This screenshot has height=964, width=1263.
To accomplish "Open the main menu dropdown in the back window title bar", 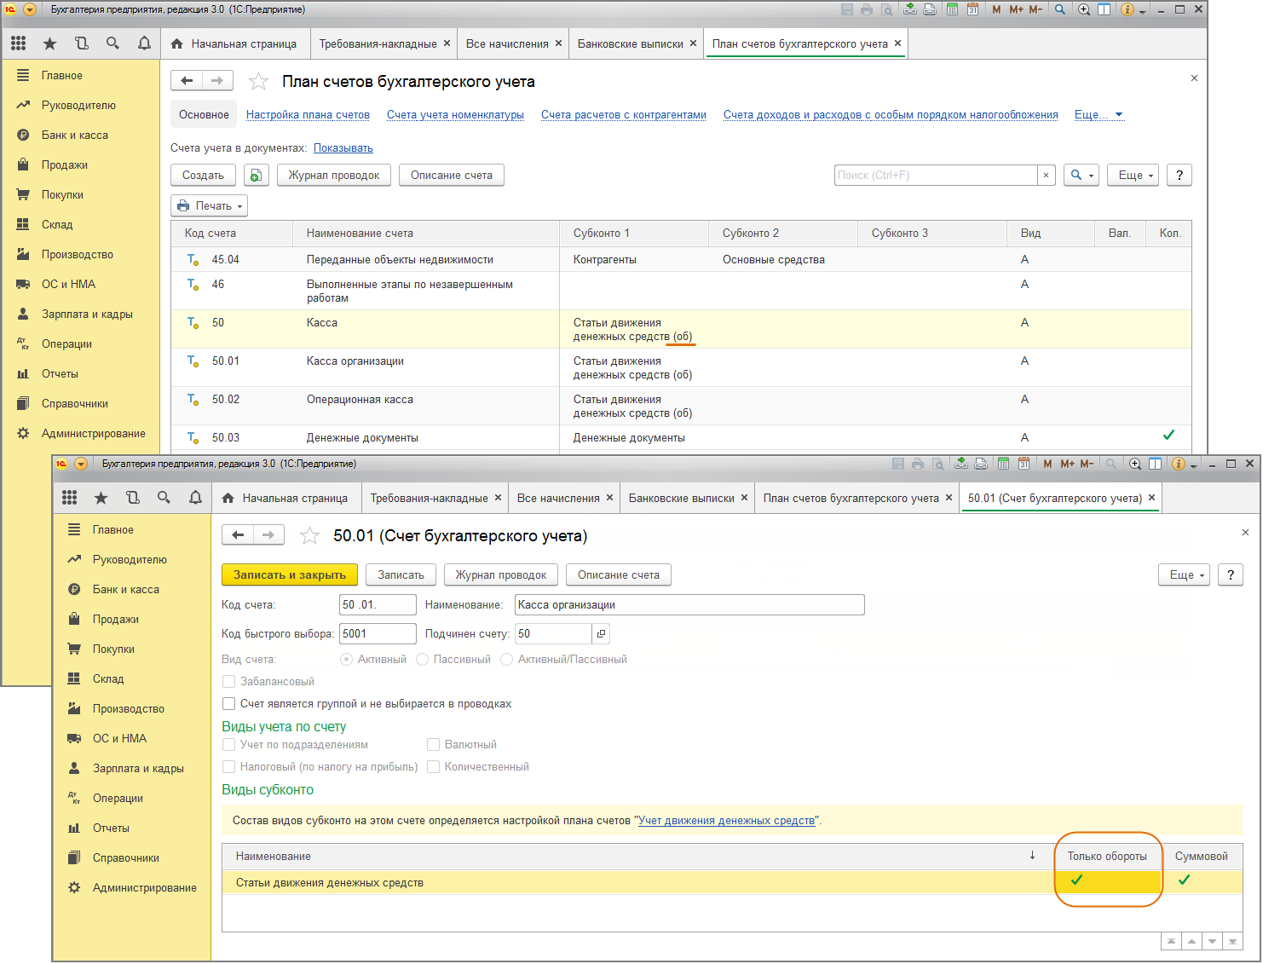I will point(30,9).
